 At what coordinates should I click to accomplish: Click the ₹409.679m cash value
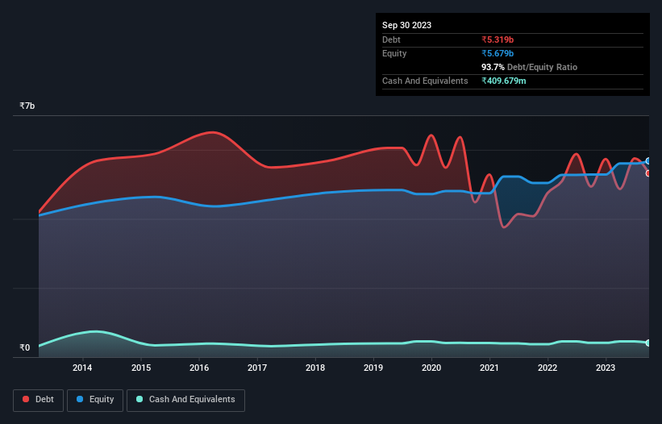[504, 81]
